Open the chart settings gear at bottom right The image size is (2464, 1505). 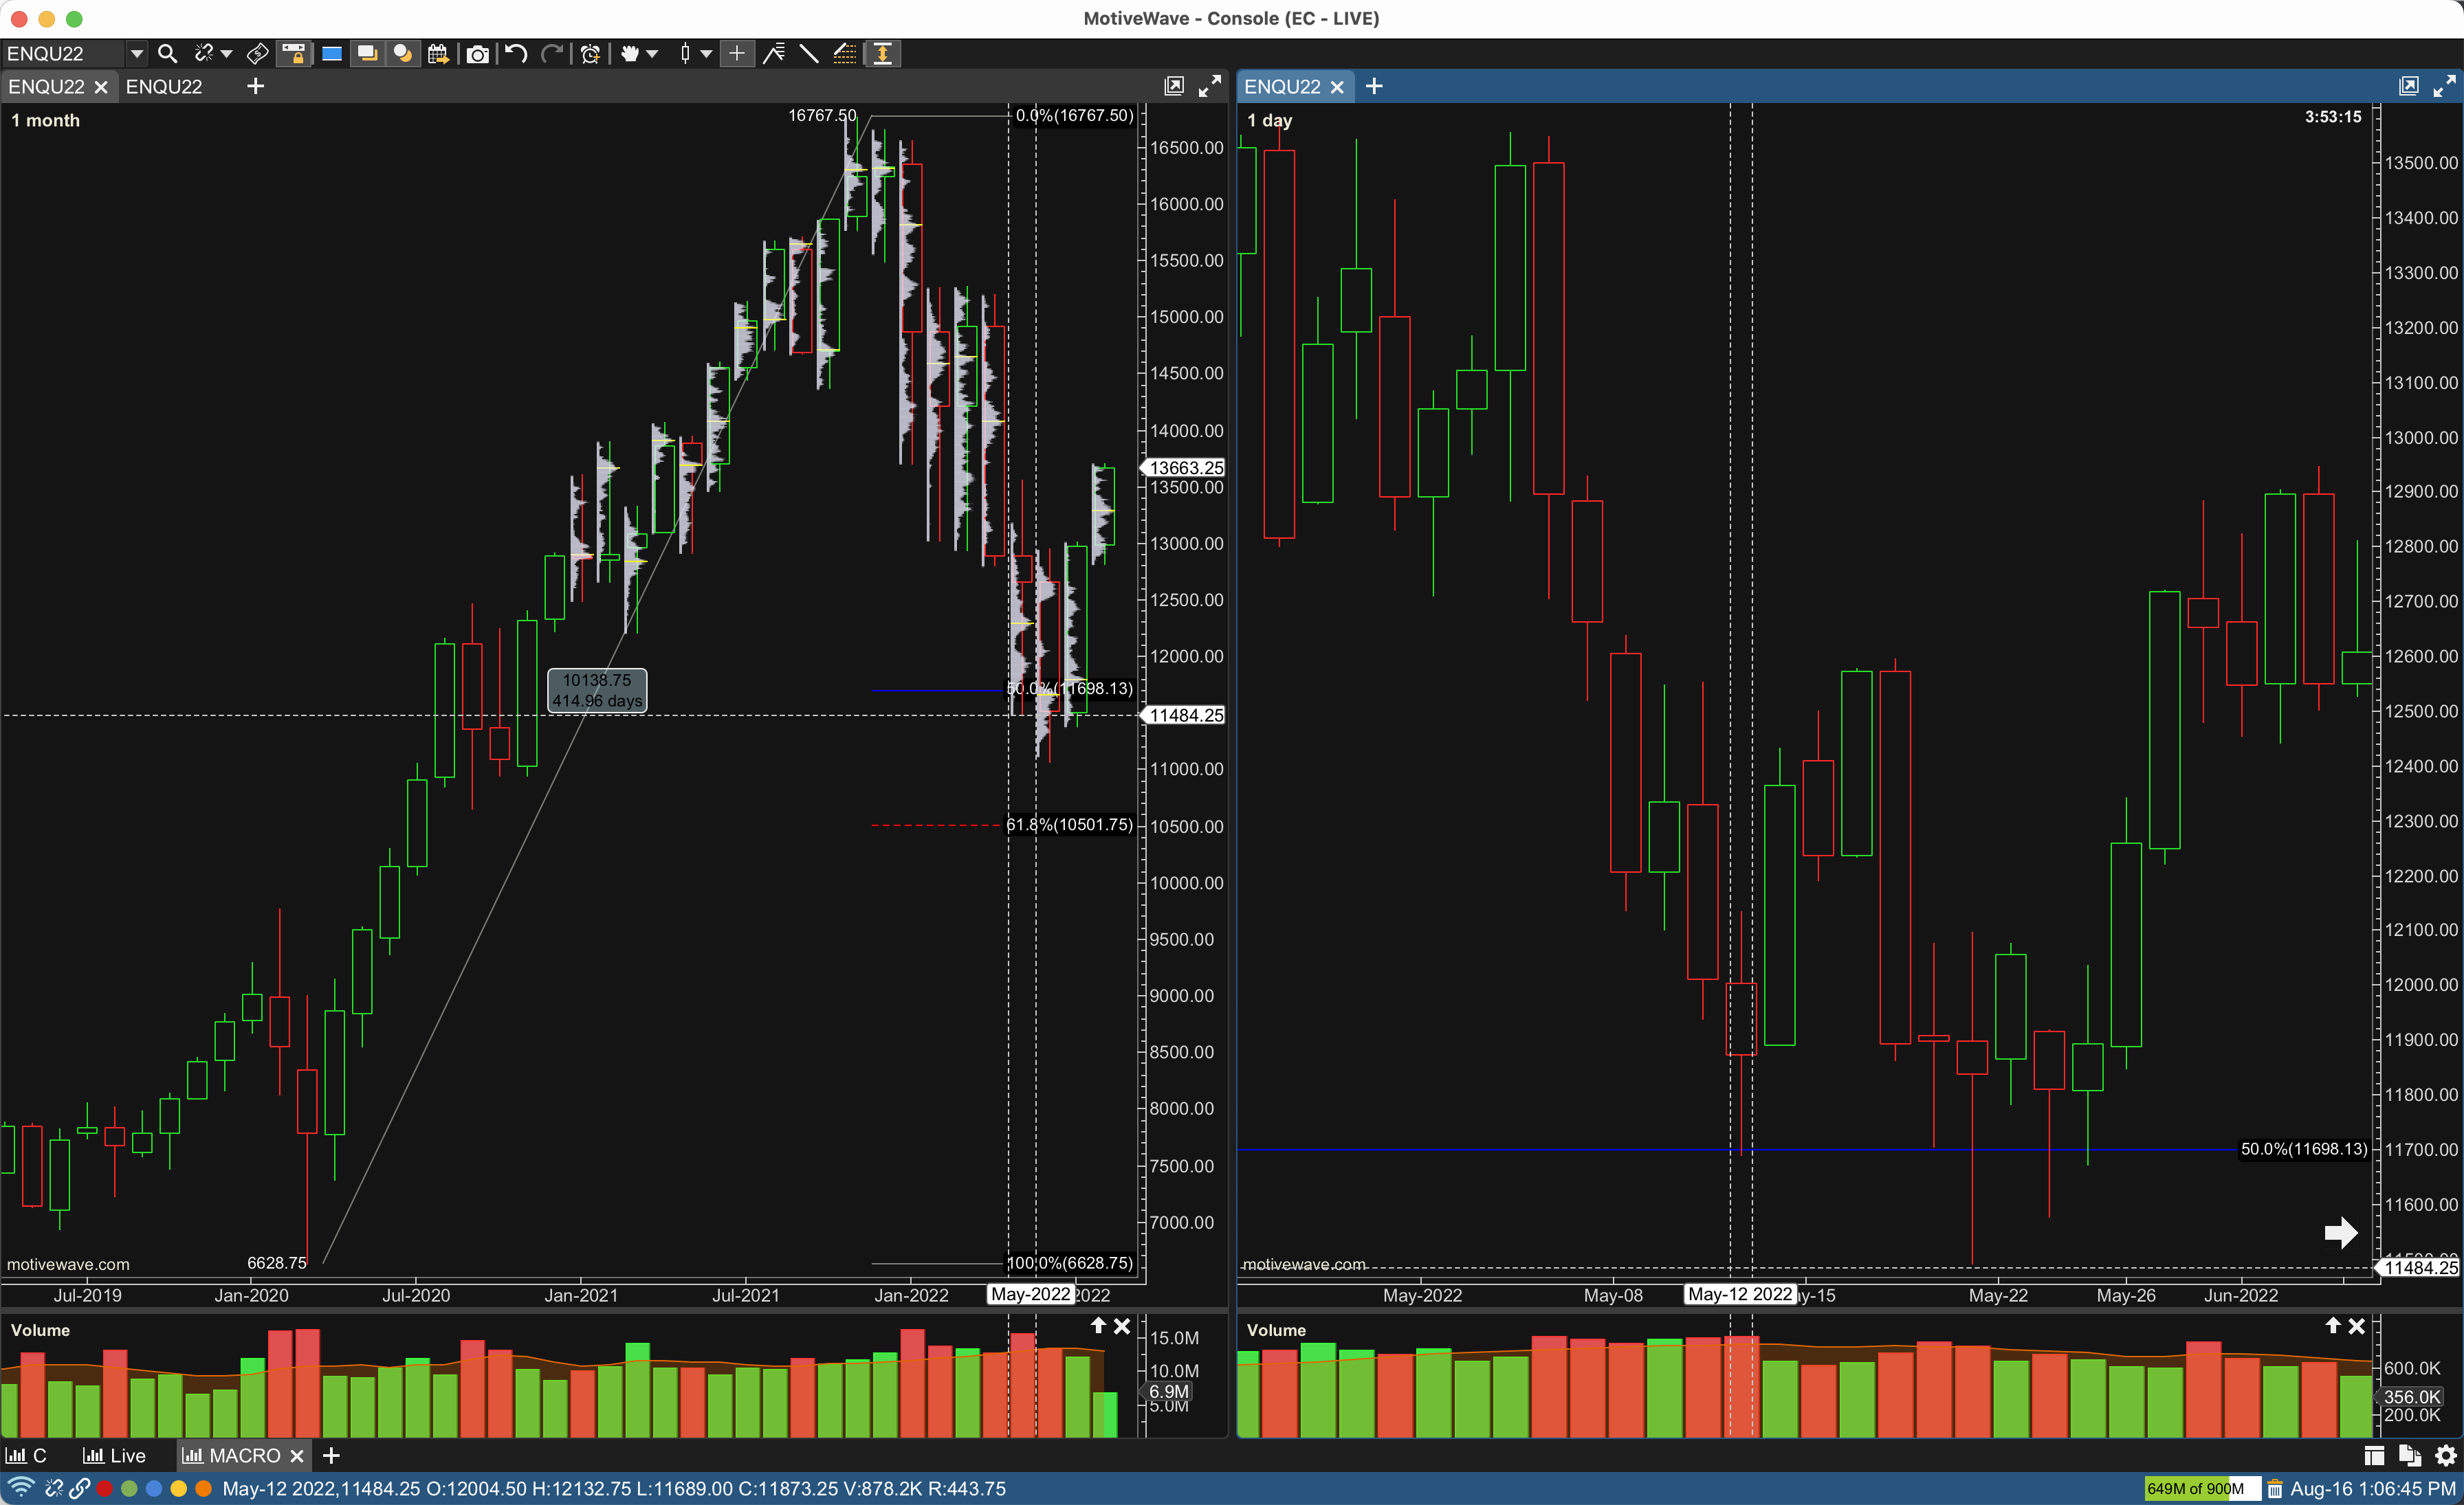pos(2447,1455)
